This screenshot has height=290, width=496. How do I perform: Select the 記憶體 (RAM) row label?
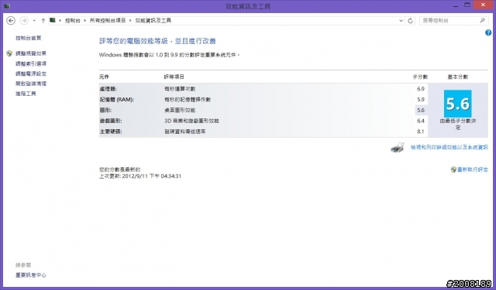click(x=117, y=100)
